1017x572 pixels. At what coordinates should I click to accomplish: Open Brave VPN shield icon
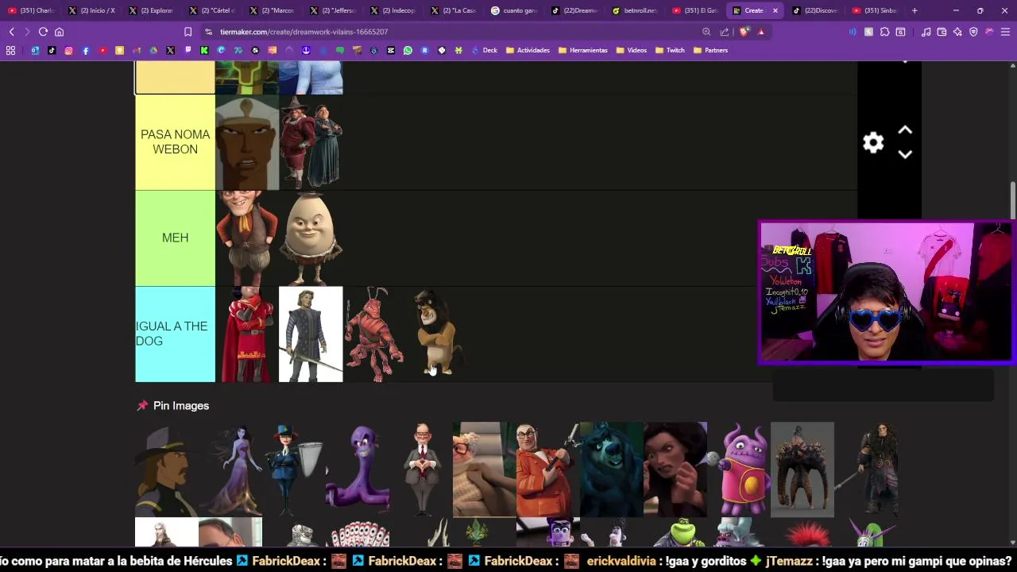pyautogui.click(x=973, y=32)
